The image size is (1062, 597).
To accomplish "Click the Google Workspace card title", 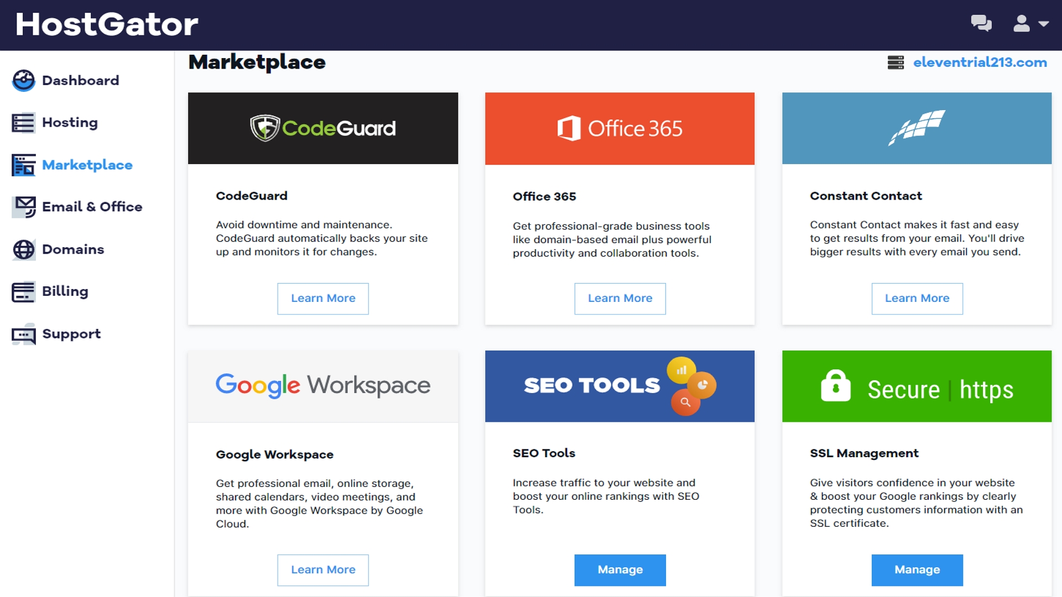I will pyautogui.click(x=274, y=454).
